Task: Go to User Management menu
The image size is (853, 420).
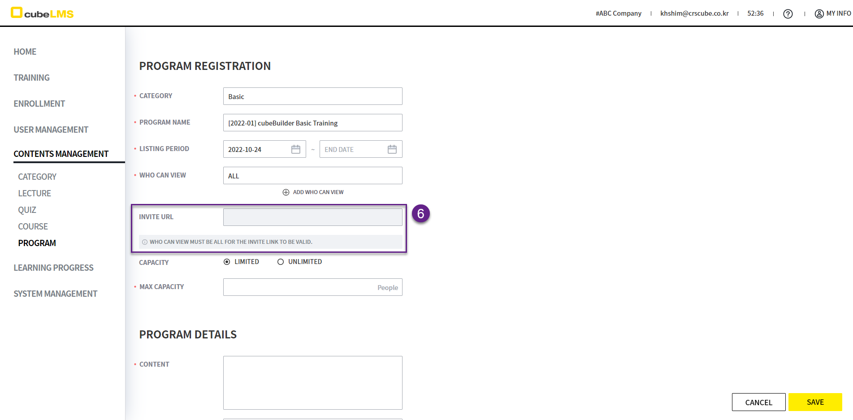Action: pyautogui.click(x=51, y=130)
